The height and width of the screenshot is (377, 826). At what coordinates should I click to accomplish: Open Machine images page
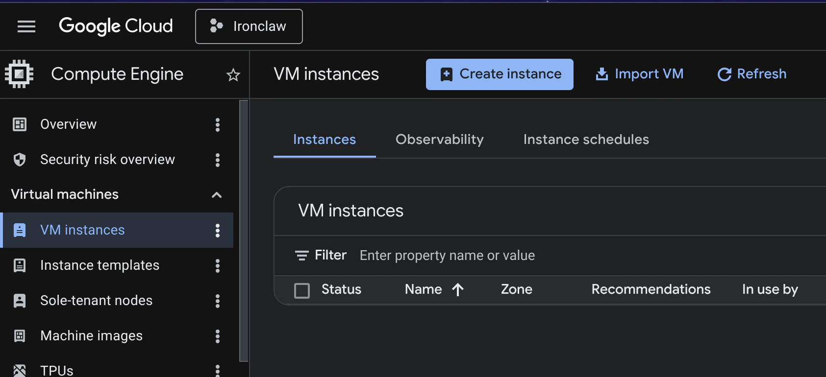91,336
